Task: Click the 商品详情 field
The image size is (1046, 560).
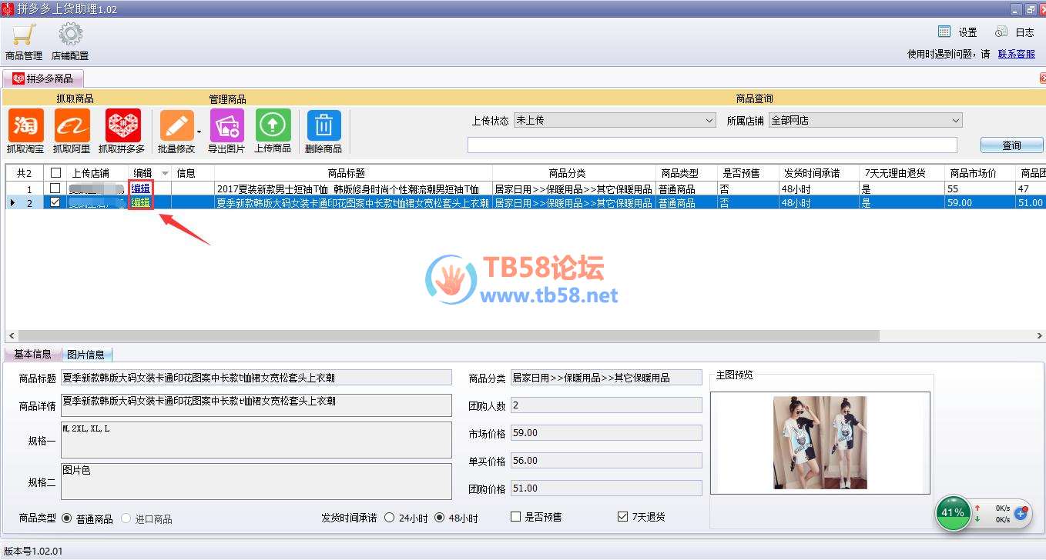Action: click(x=256, y=405)
